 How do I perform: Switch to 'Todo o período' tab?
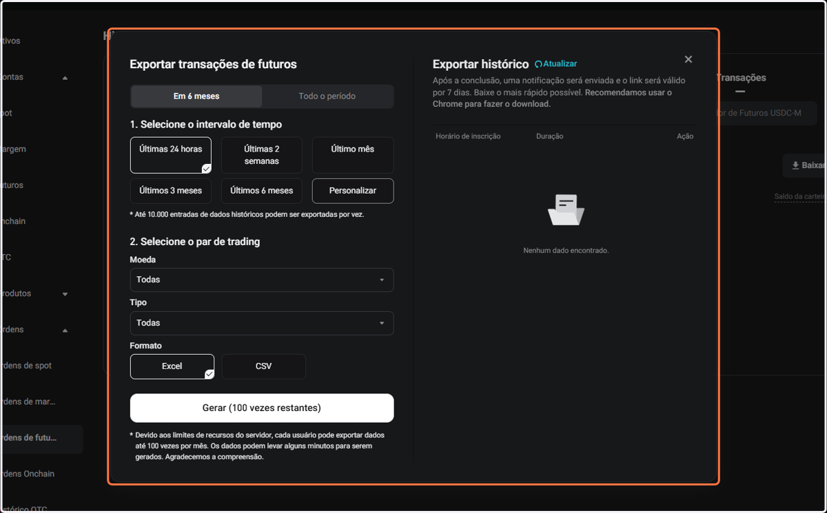point(327,96)
